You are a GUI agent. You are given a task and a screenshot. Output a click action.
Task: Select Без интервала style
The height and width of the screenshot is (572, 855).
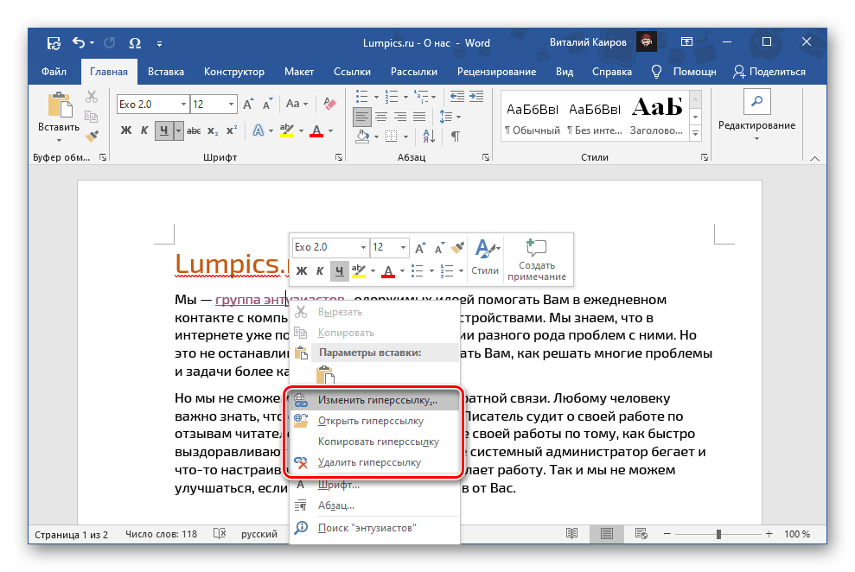595,118
